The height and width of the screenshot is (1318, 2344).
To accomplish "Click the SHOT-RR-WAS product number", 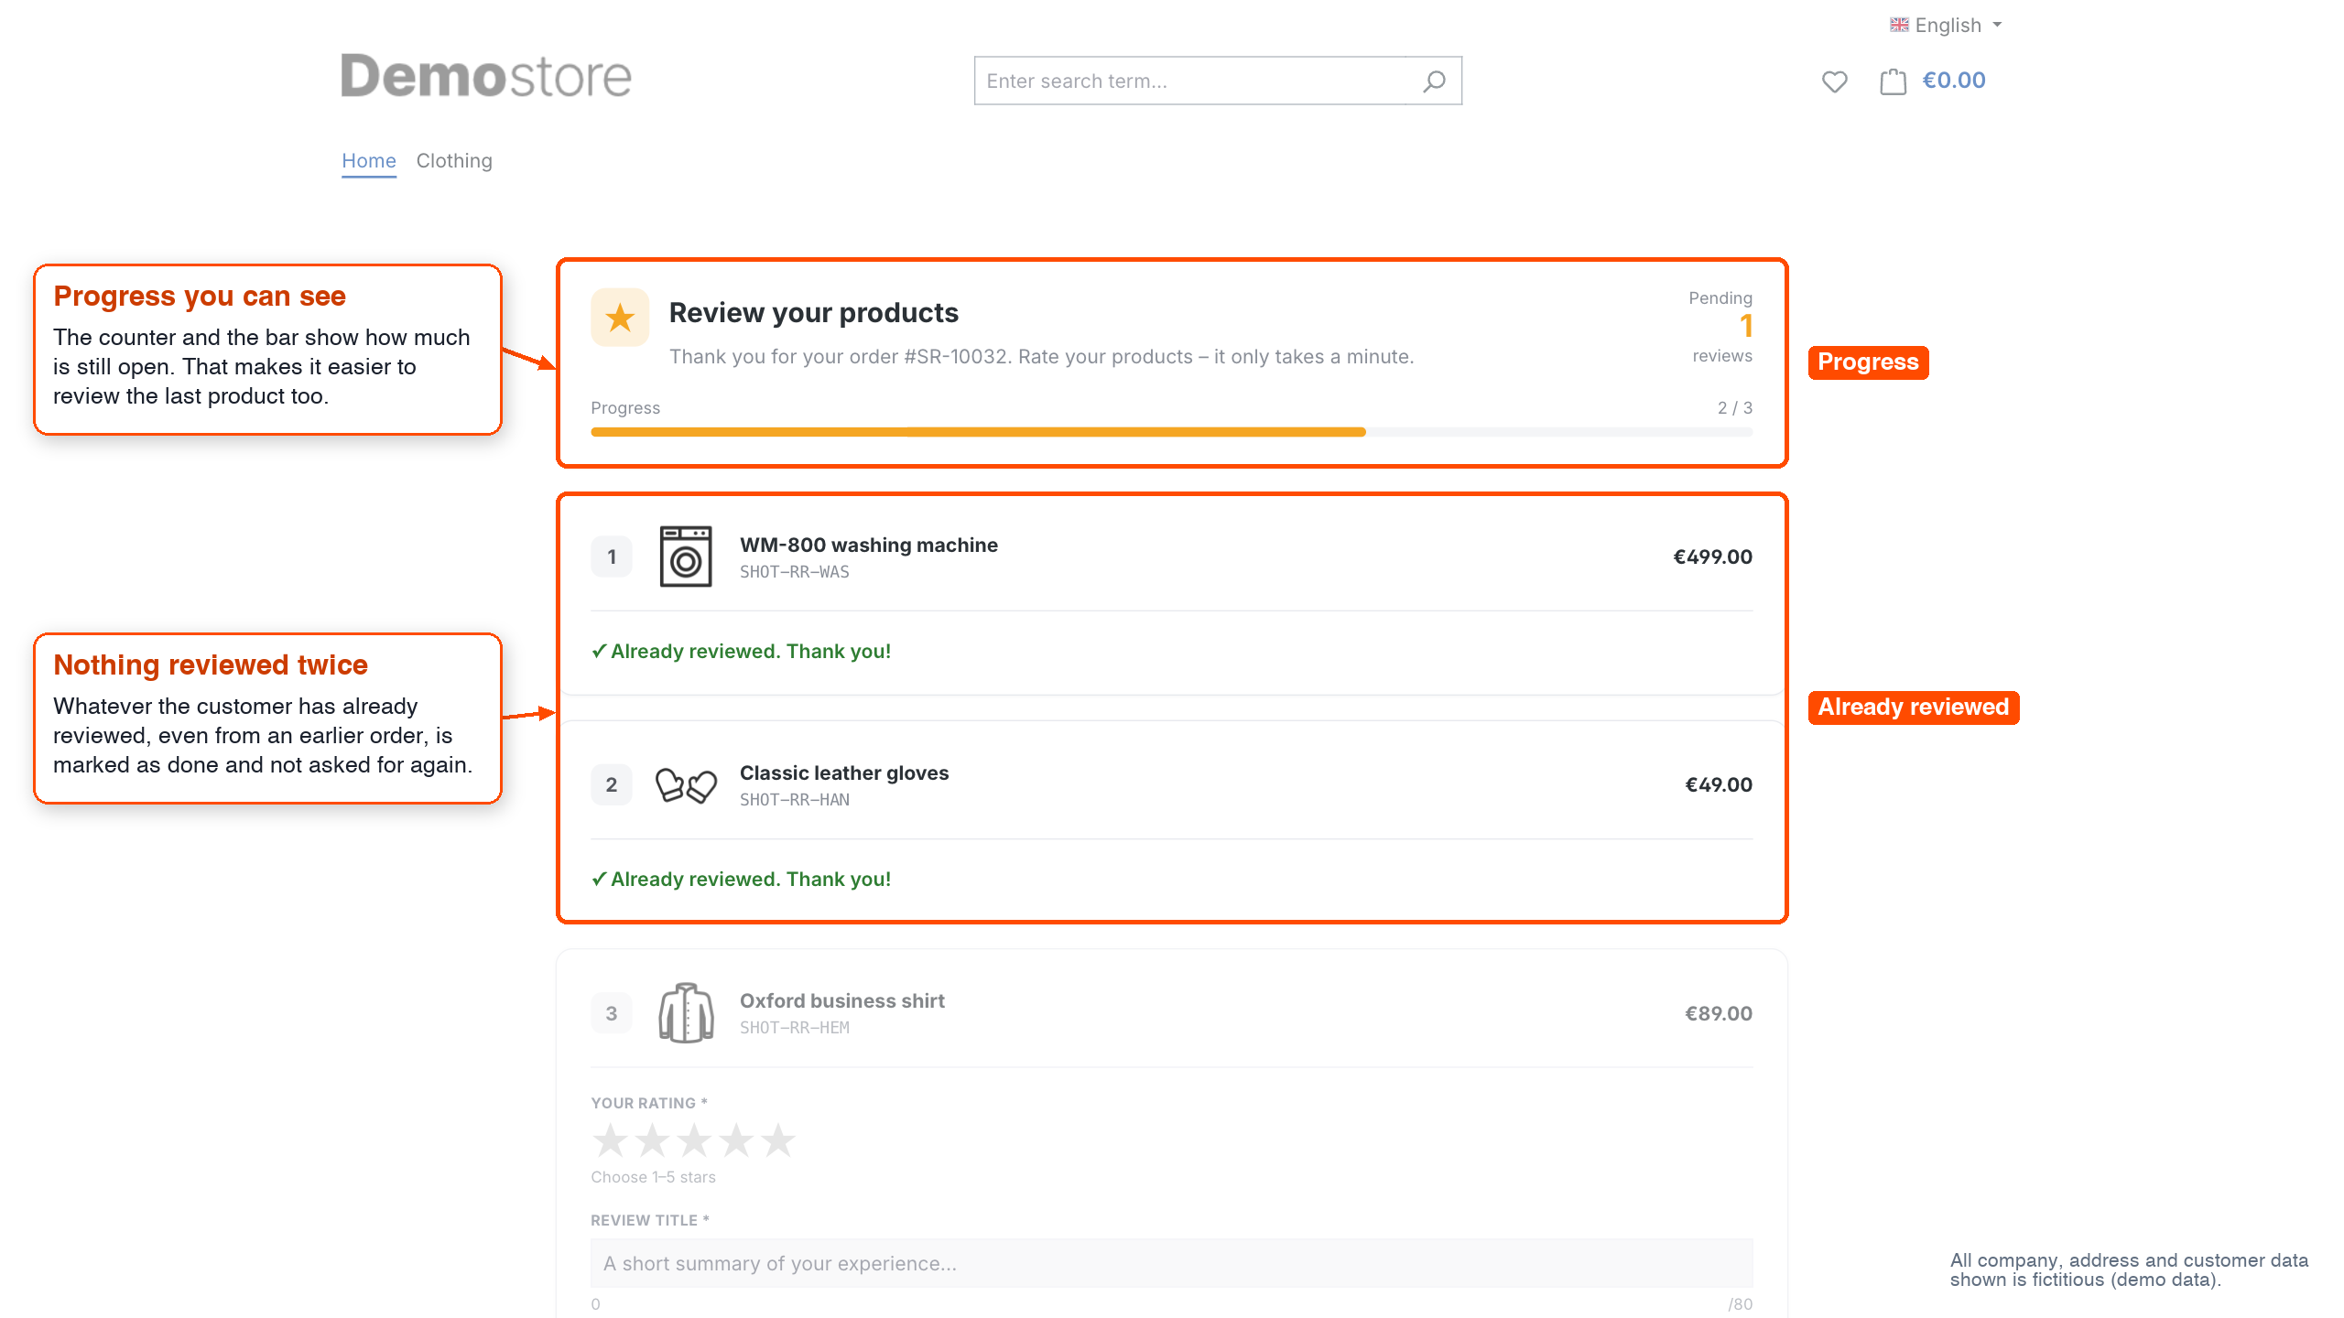I will pyautogui.click(x=795, y=572).
